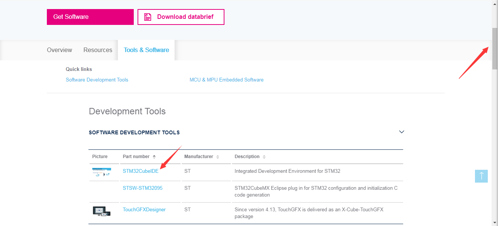The height and width of the screenshot is (226, 498).
Task: Click the ST manufacturer cell for STSW-STM32095
Action: coord(187,188)
